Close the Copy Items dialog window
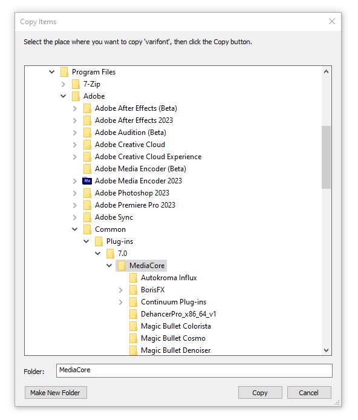This screenshot has width=358, height=420. point(332,21)
